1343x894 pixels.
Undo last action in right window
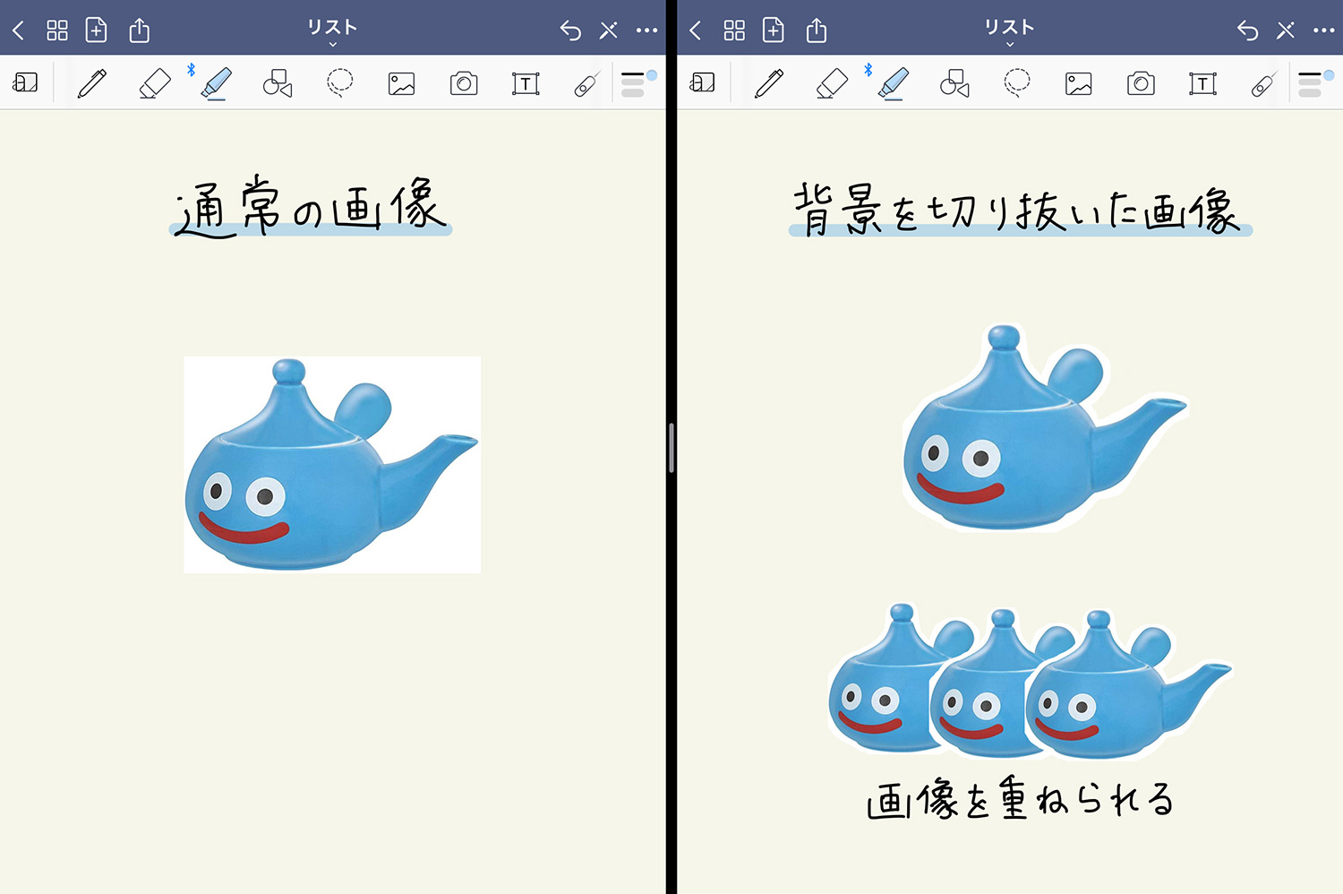(1247, 30)
